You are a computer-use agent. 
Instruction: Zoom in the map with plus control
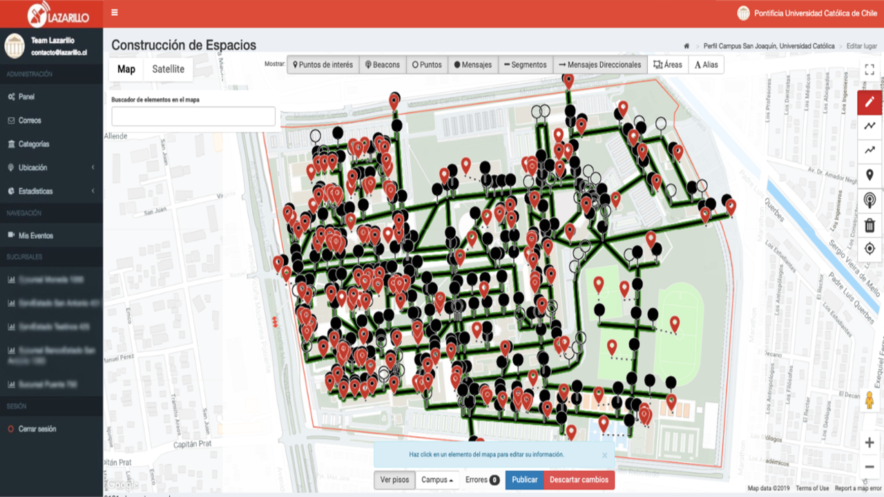pos(869,443)
